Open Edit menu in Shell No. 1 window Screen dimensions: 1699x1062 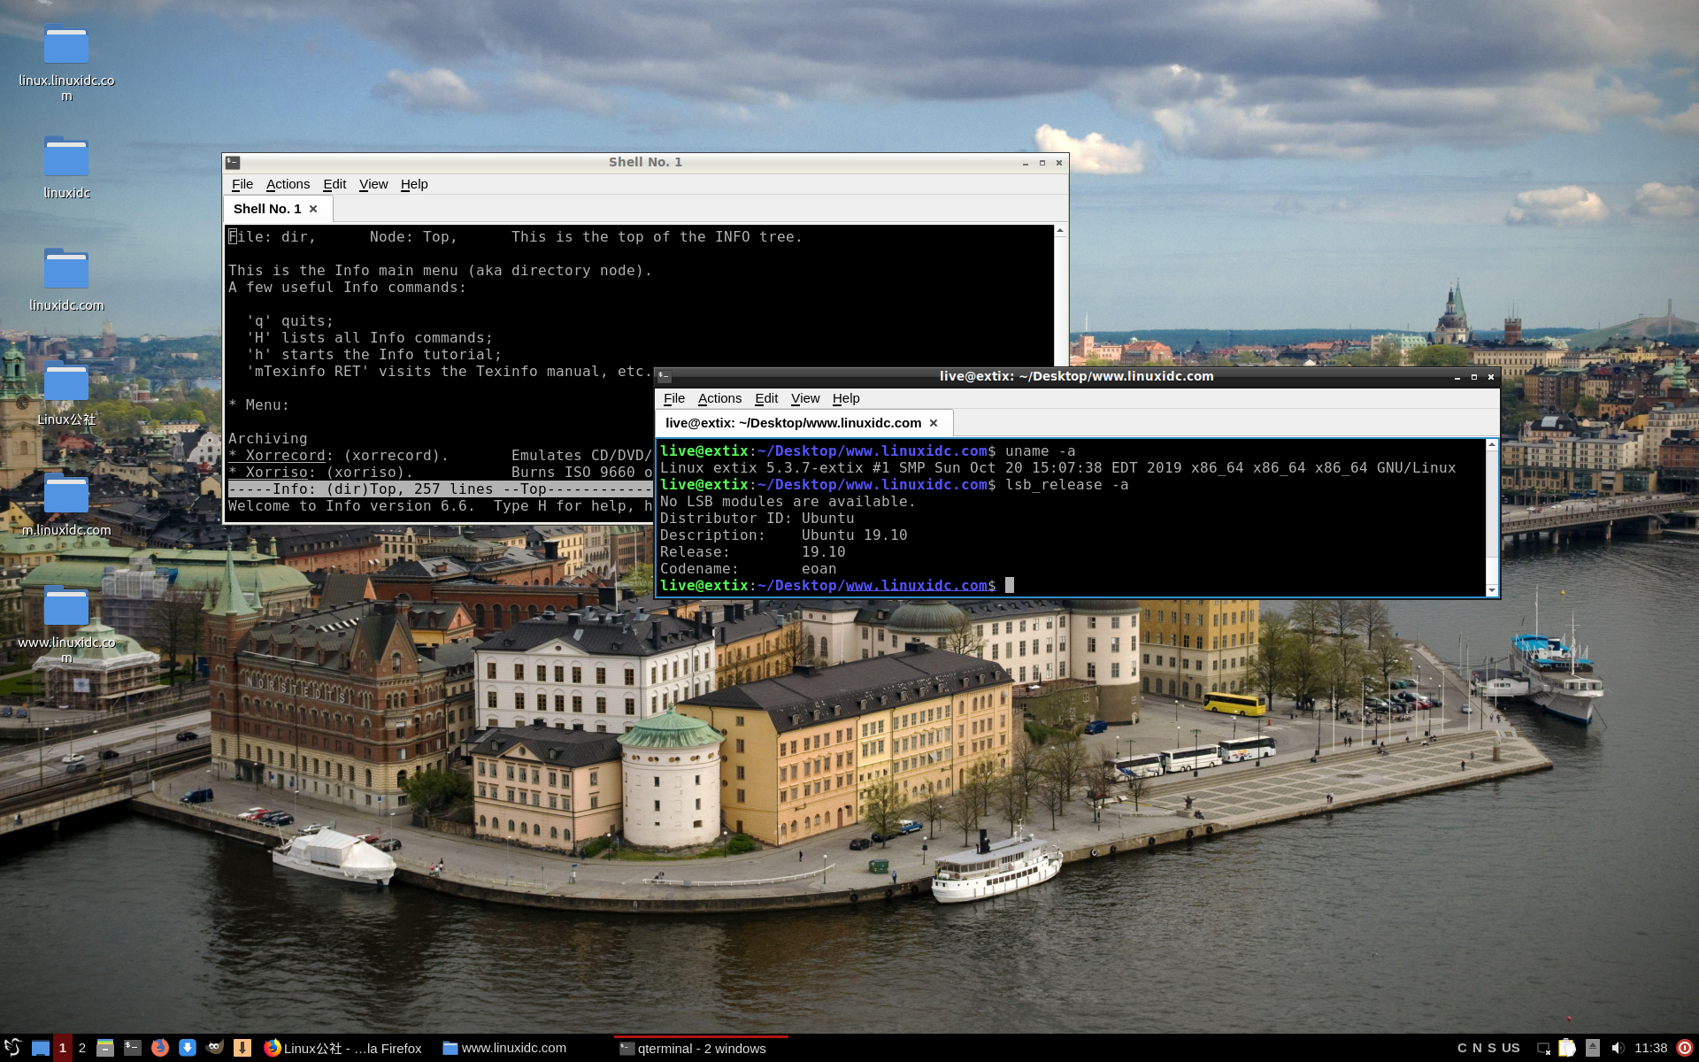coord(334,184)
